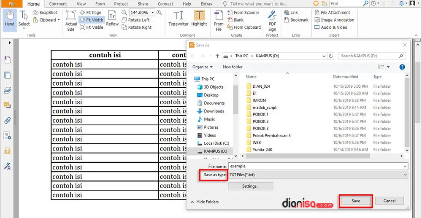Set view to Actual Size
Viewport: 422px width, 218px height.
(71, 21)
